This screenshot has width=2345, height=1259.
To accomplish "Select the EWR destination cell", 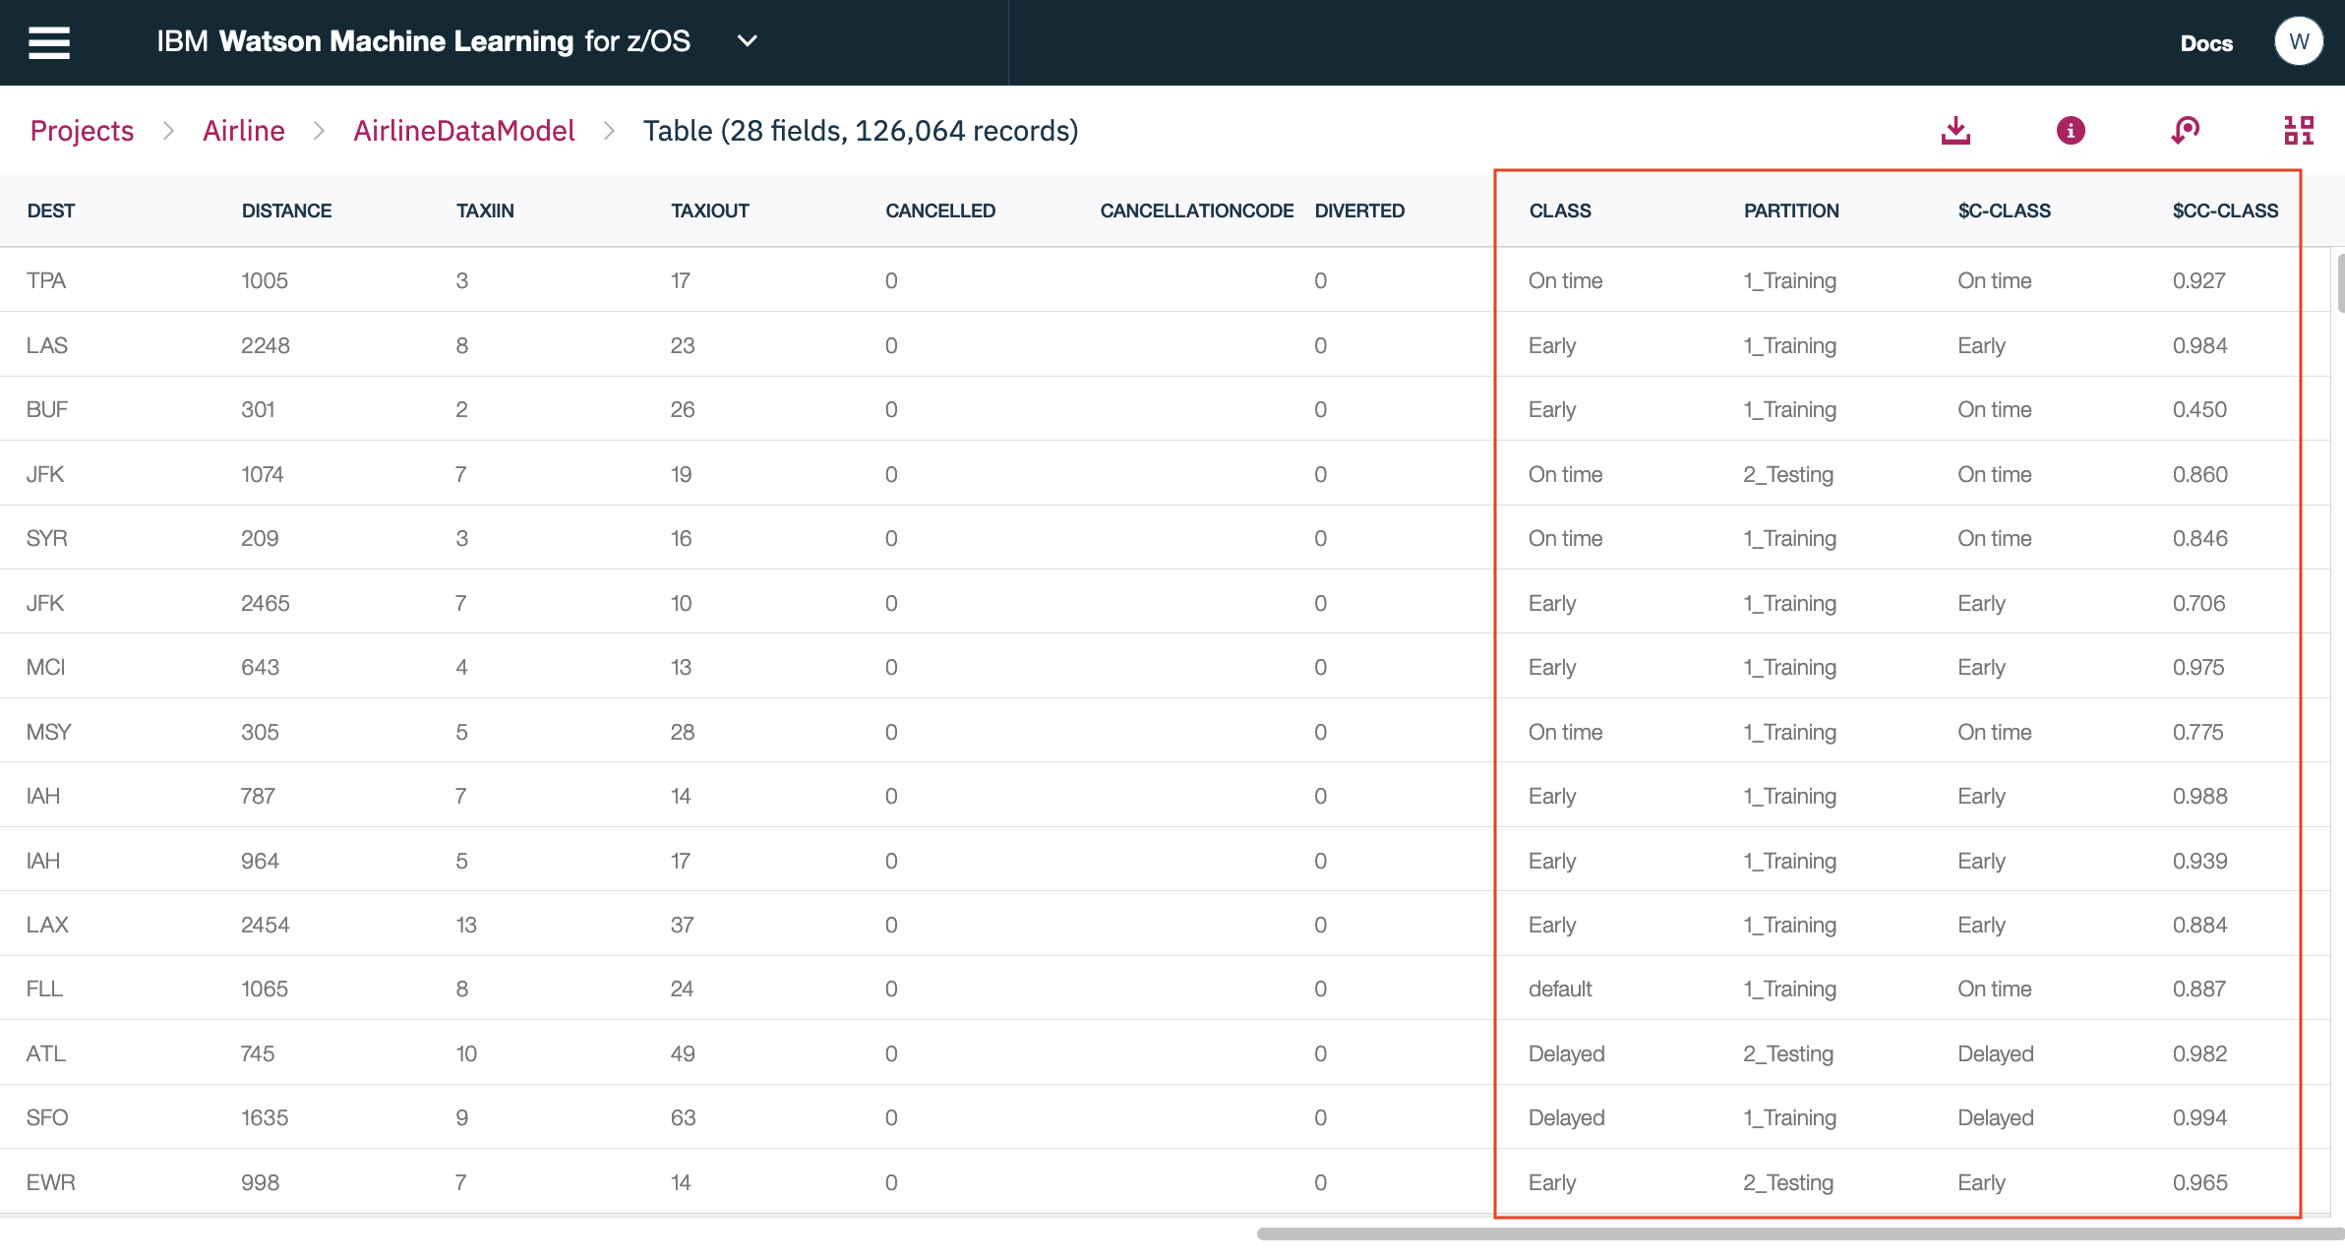I will click(x=51, y=1182).
